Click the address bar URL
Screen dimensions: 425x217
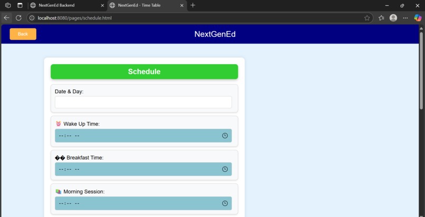[74, 18]
